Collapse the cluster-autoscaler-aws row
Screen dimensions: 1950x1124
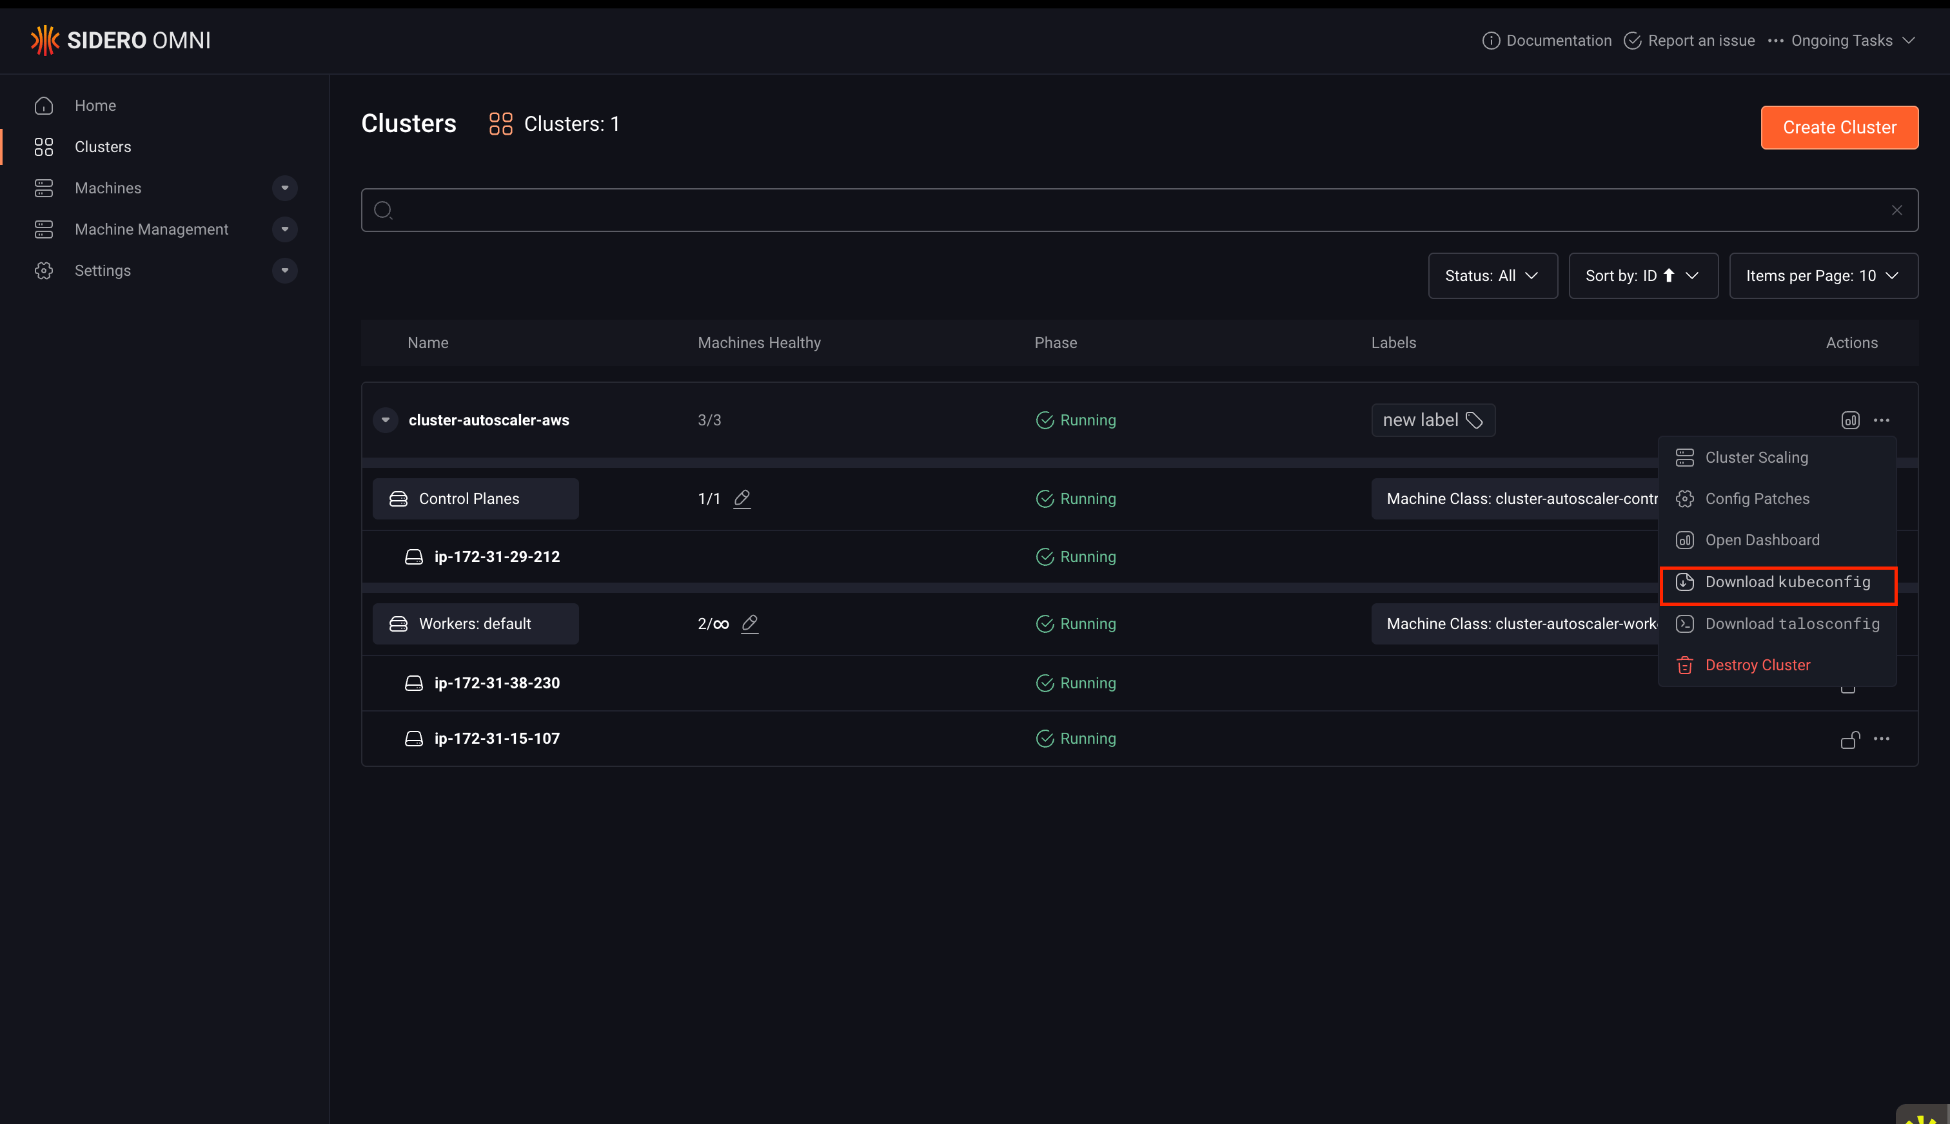(x=386, y=420)
